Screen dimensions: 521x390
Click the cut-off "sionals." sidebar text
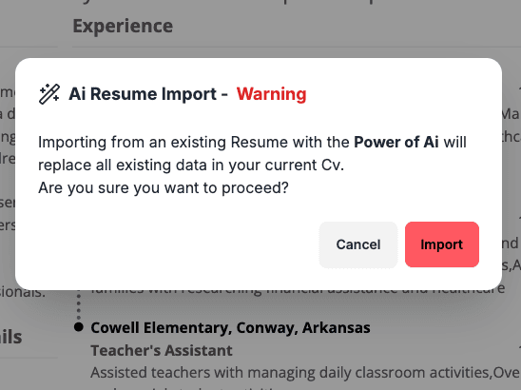pyautogui.click(x=22, y=293)
